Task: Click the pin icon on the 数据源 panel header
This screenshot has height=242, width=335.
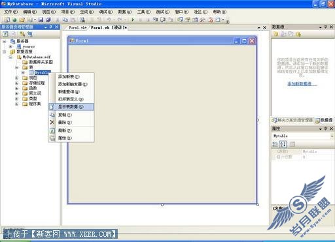Action: click(x=325, y=27)
